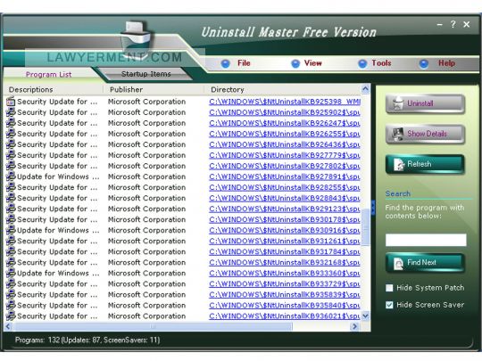This screenshot has width=482, height=361.
Task: Click the horizontal scrollbar thumb
Action: click(153, 326)
